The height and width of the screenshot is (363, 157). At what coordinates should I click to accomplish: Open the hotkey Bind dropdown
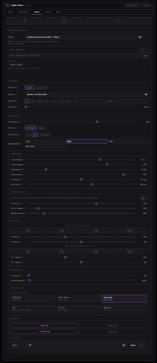[x=77, y=345]
